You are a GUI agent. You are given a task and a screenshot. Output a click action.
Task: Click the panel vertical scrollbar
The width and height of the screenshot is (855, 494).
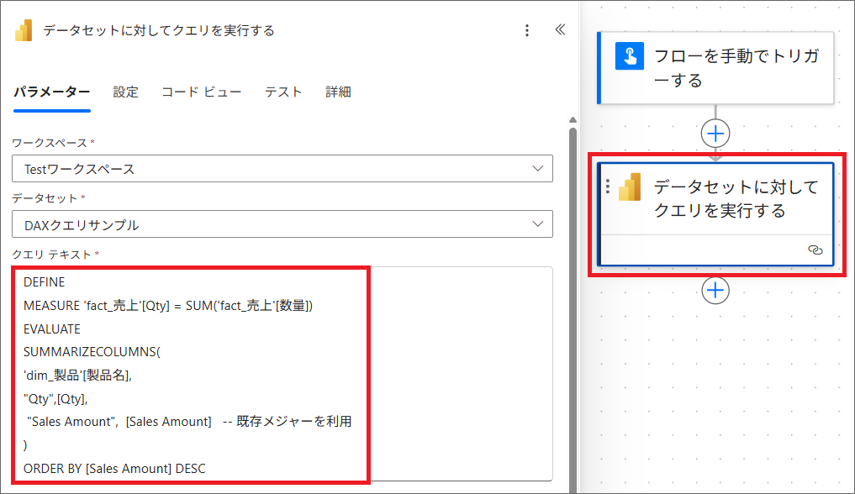[573, 311]
